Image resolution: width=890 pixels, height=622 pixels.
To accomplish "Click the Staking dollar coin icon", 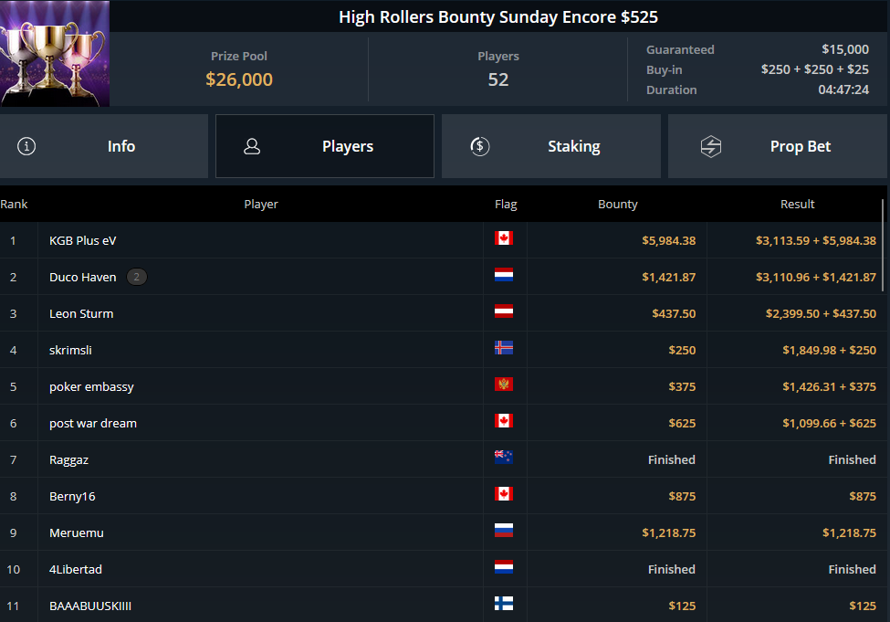I will [x=479, y=146].
